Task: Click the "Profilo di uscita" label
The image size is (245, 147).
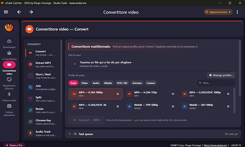Action: (x=76, y=75)
